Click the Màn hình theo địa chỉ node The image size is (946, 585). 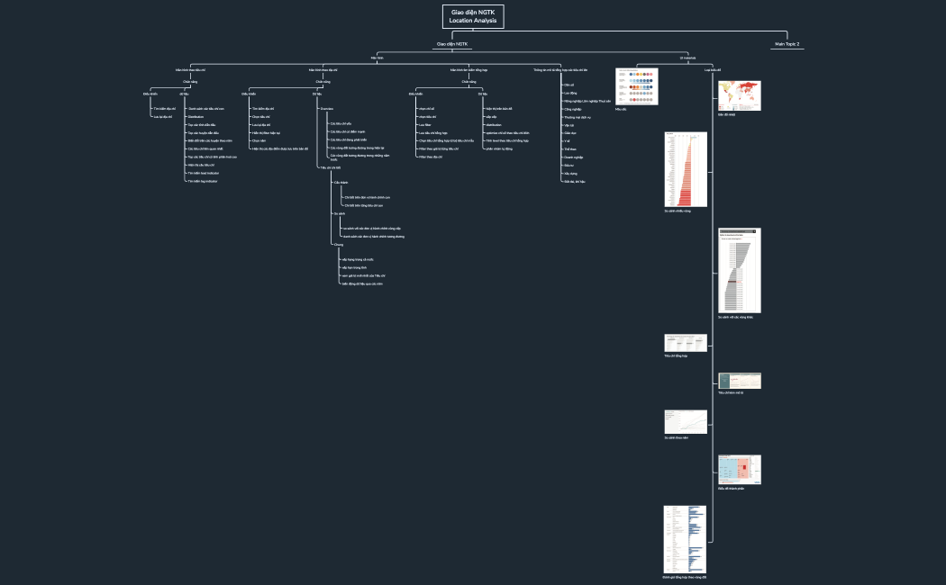point(322,68)
